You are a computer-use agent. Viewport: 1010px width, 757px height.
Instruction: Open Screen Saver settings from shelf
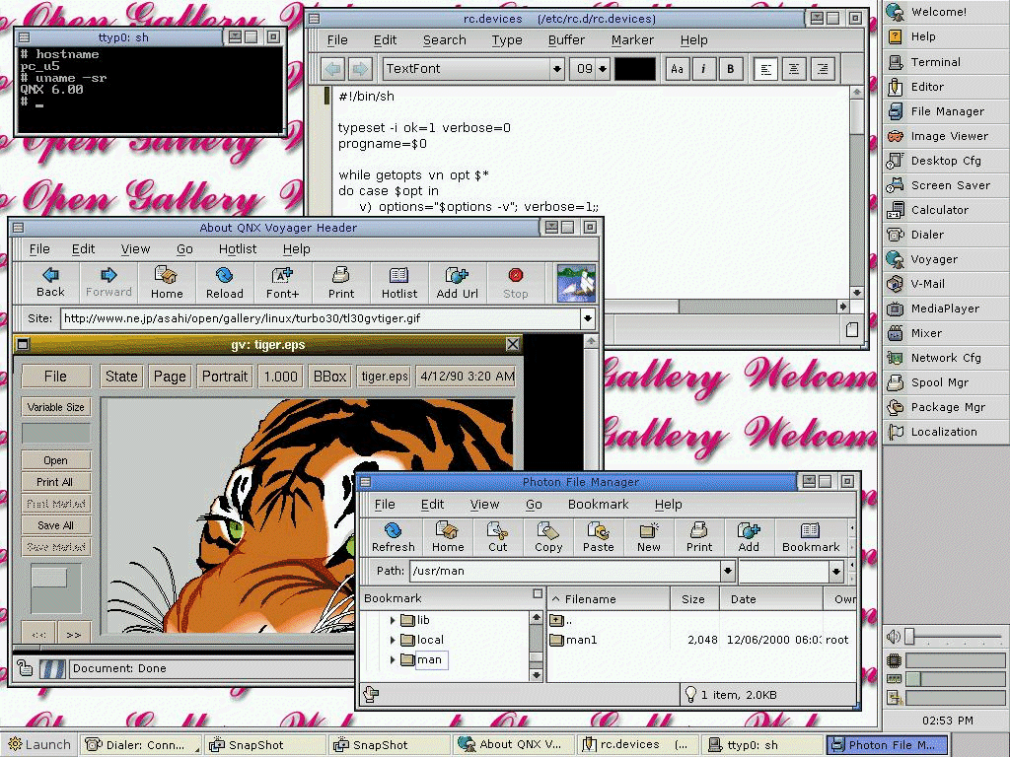click(x=946, y=185)
